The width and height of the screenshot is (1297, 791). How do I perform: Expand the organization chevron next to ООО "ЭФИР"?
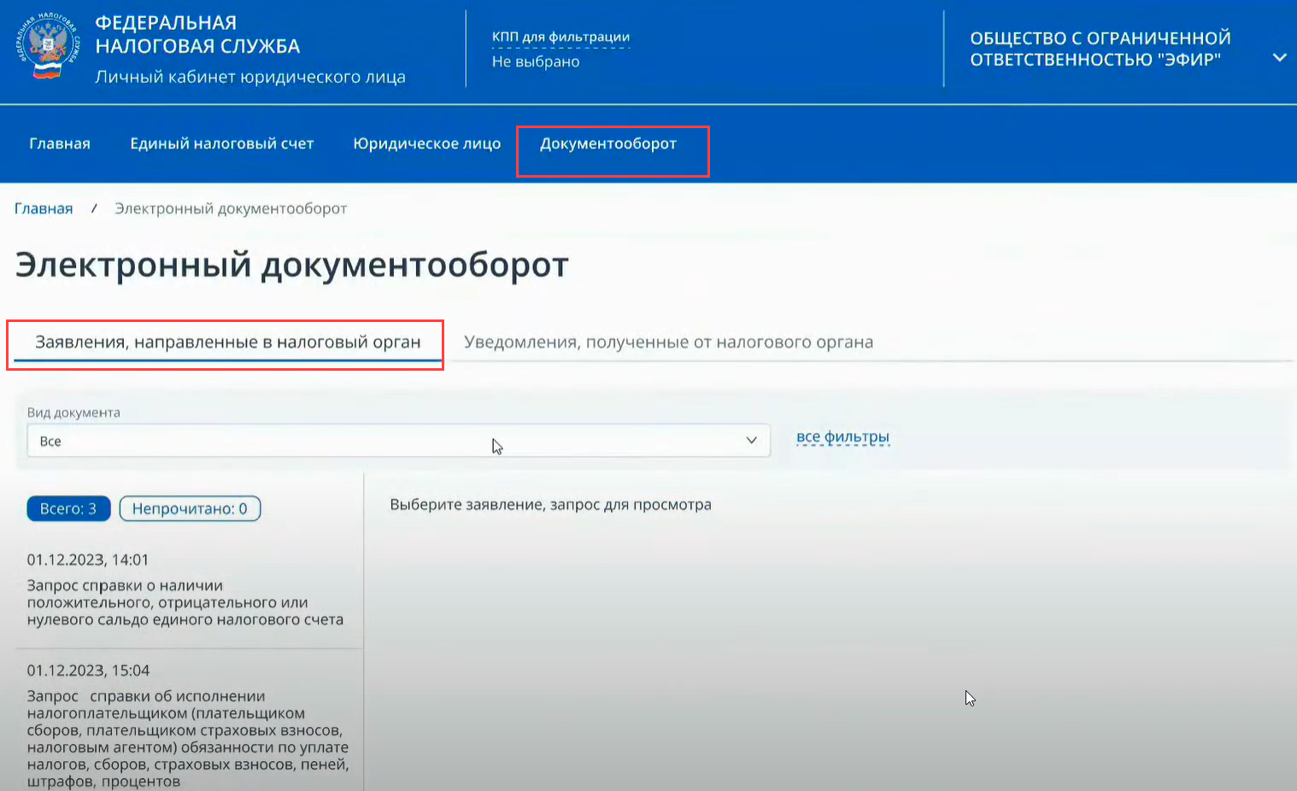(x=1279, y=58)
